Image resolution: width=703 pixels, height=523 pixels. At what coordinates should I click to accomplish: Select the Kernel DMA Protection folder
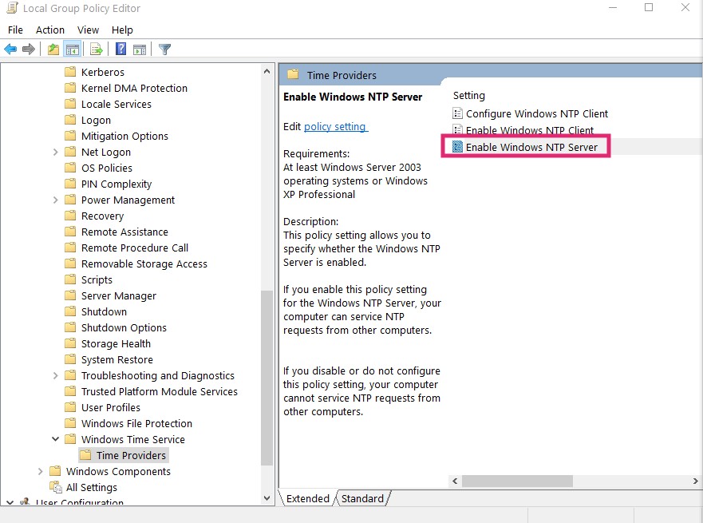click(x=134, y=88)
